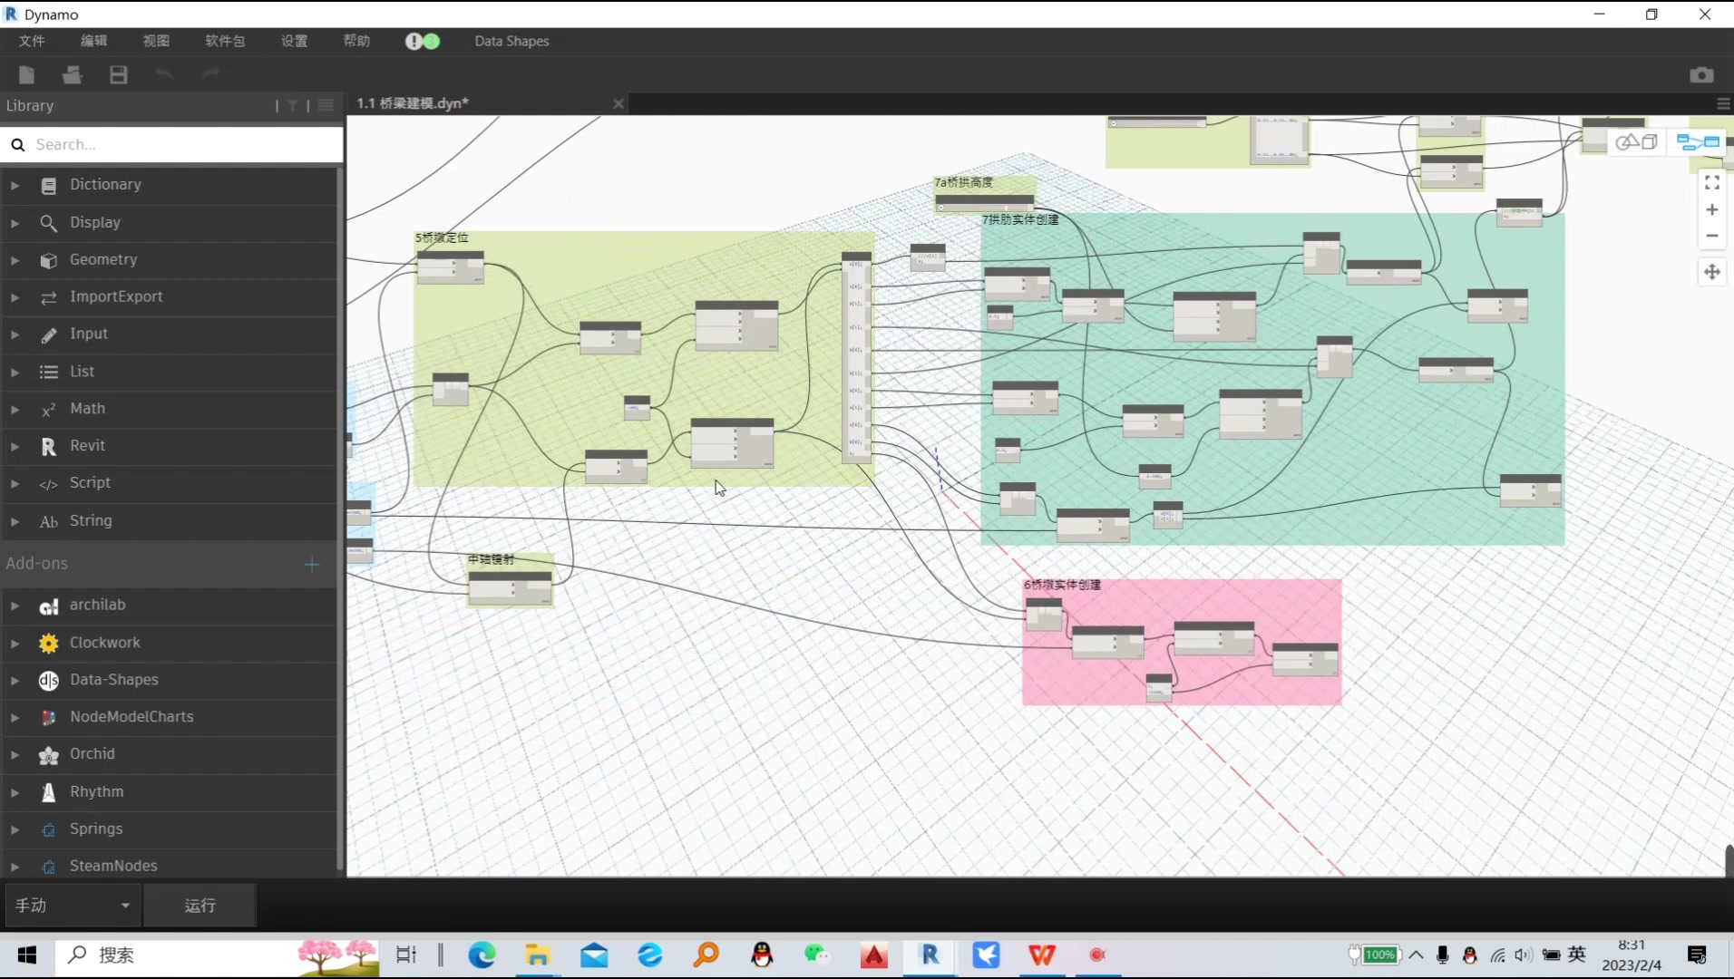This screenshot has width=1734, height=979.
Task: Click the Library search input field
Action: 172,145
